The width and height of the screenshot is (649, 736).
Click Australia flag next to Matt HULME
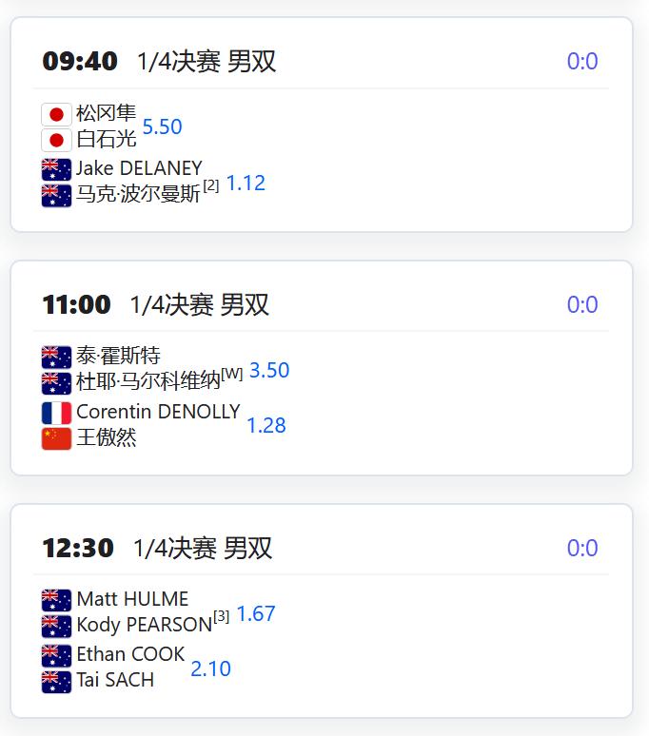(x=56, y=600)
